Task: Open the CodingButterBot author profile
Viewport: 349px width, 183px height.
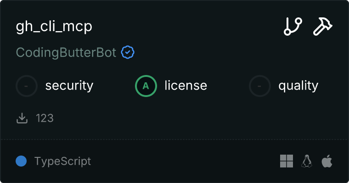Action: [x=66, y=53]
